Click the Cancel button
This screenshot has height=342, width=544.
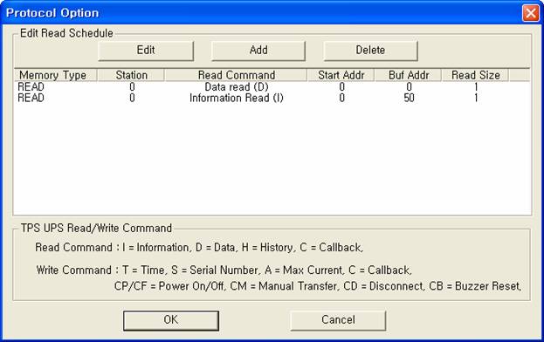(x=338, y=320)
